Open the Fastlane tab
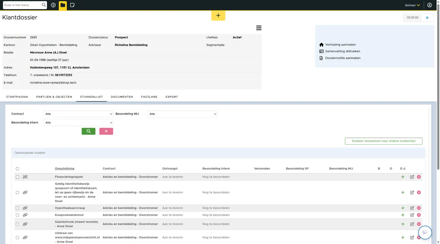Screen dimensions: 440x244 (149, 97)
